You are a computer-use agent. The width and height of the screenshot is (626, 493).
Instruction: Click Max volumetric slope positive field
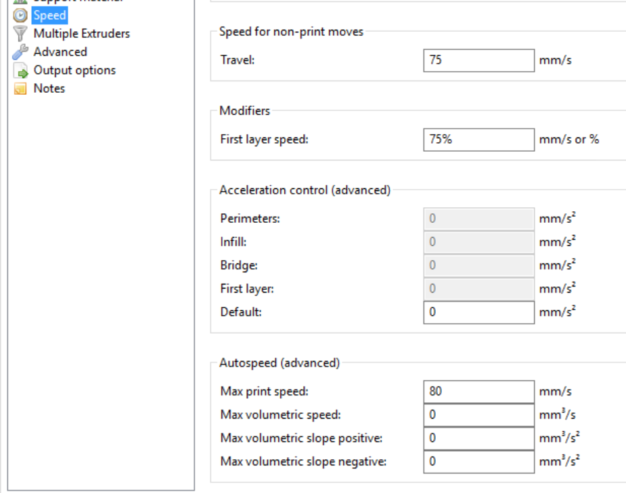(478, 438)
